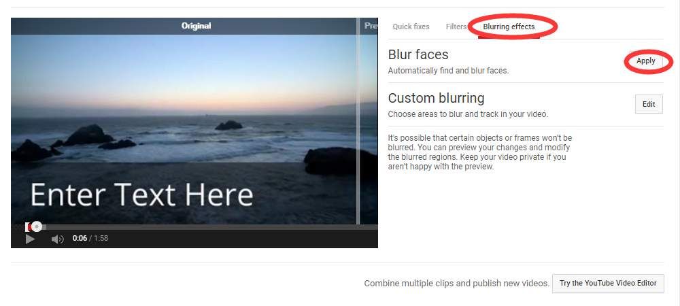
Task: Click the Original label above the video
Action: point(196,26)
